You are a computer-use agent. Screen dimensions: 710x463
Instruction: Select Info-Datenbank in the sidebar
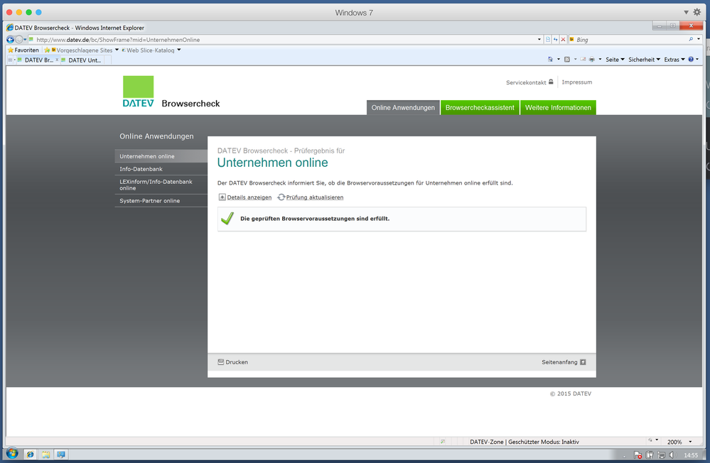tap(141, 169)
